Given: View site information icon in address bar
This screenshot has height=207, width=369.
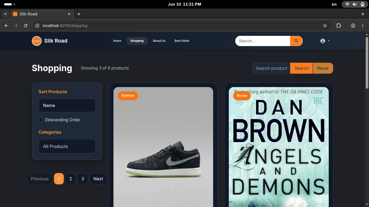Looking at the screenshot, I should (38, 26).
